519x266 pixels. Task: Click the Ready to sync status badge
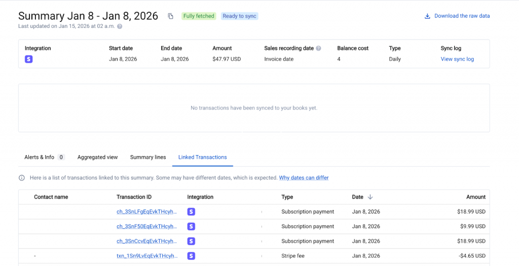coord(239,16)
